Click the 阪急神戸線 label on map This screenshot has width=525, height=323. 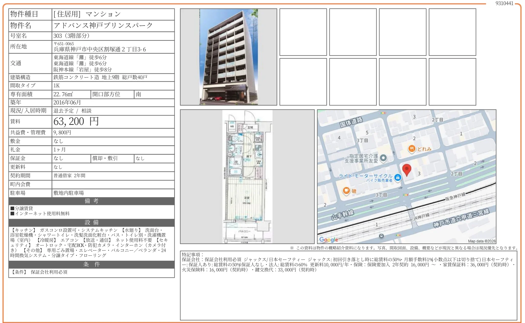pos(455,197)
